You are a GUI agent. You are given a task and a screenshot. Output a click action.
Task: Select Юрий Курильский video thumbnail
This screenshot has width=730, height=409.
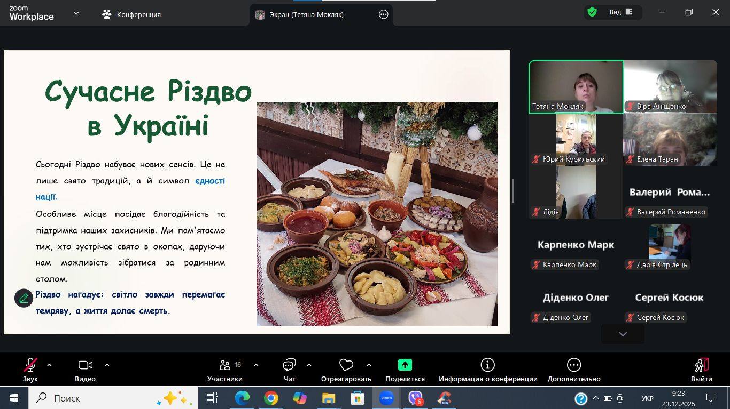576,139
